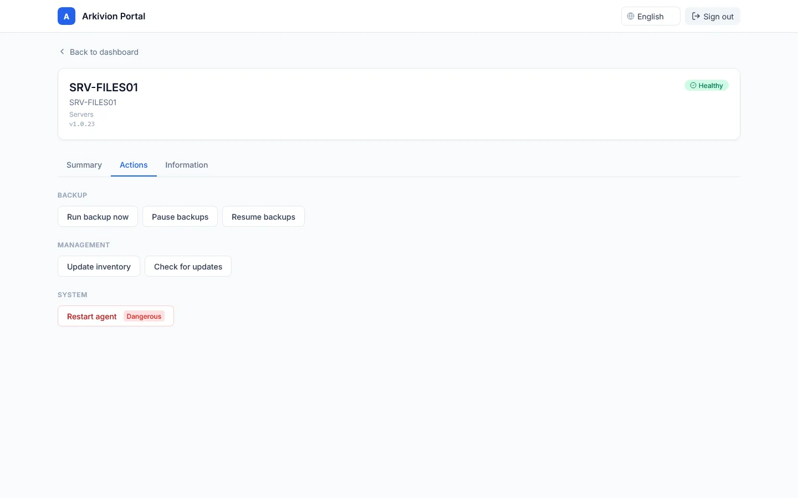
Task: Click the SRV-FILES01 bold heading
Action: (x=104, y=87)
